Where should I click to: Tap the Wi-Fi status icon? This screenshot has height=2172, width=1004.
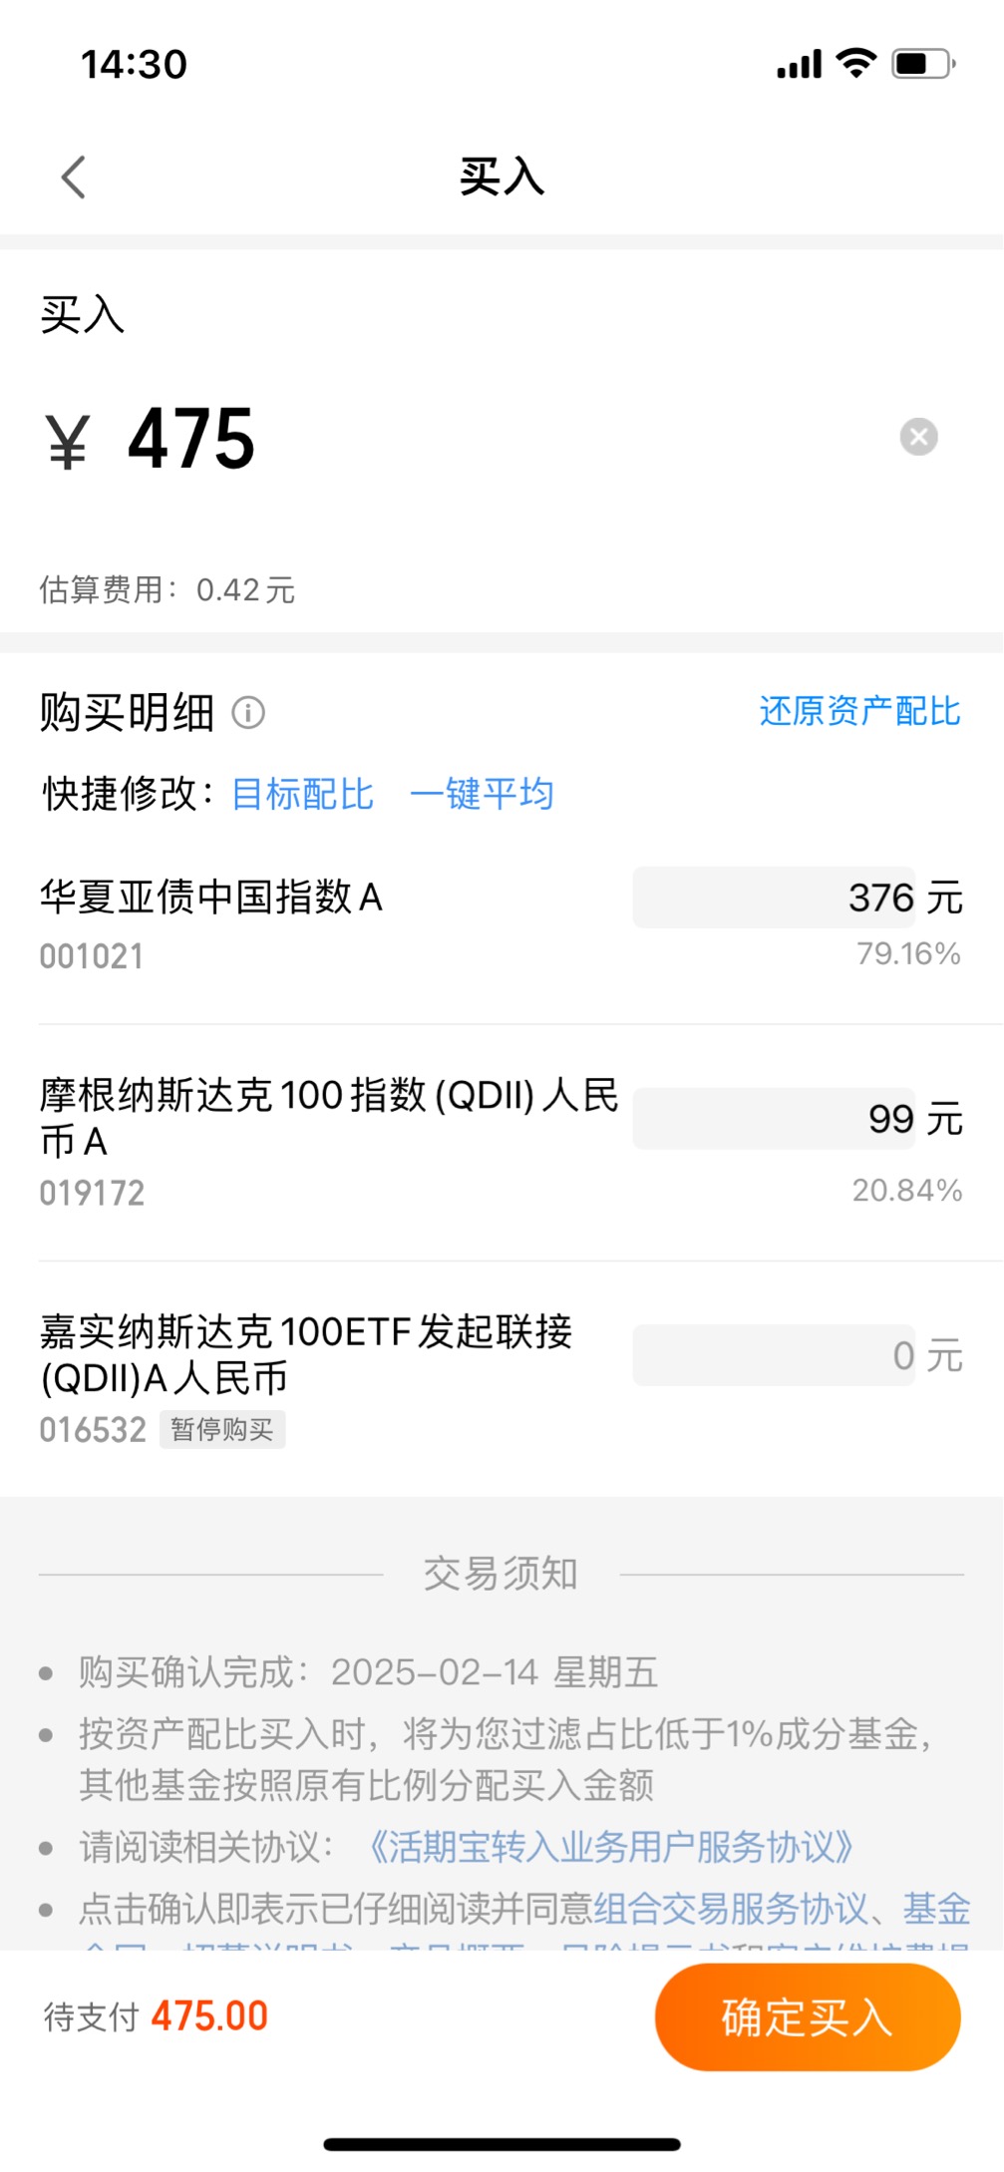point(856,64)
